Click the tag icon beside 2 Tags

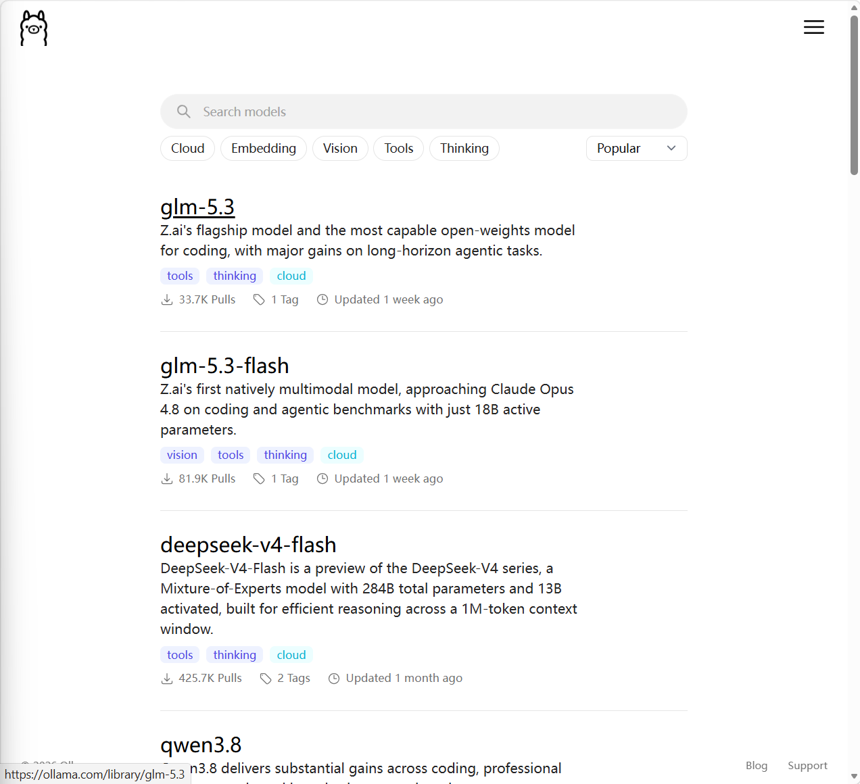pyautogui.click(x=266, y=679)
